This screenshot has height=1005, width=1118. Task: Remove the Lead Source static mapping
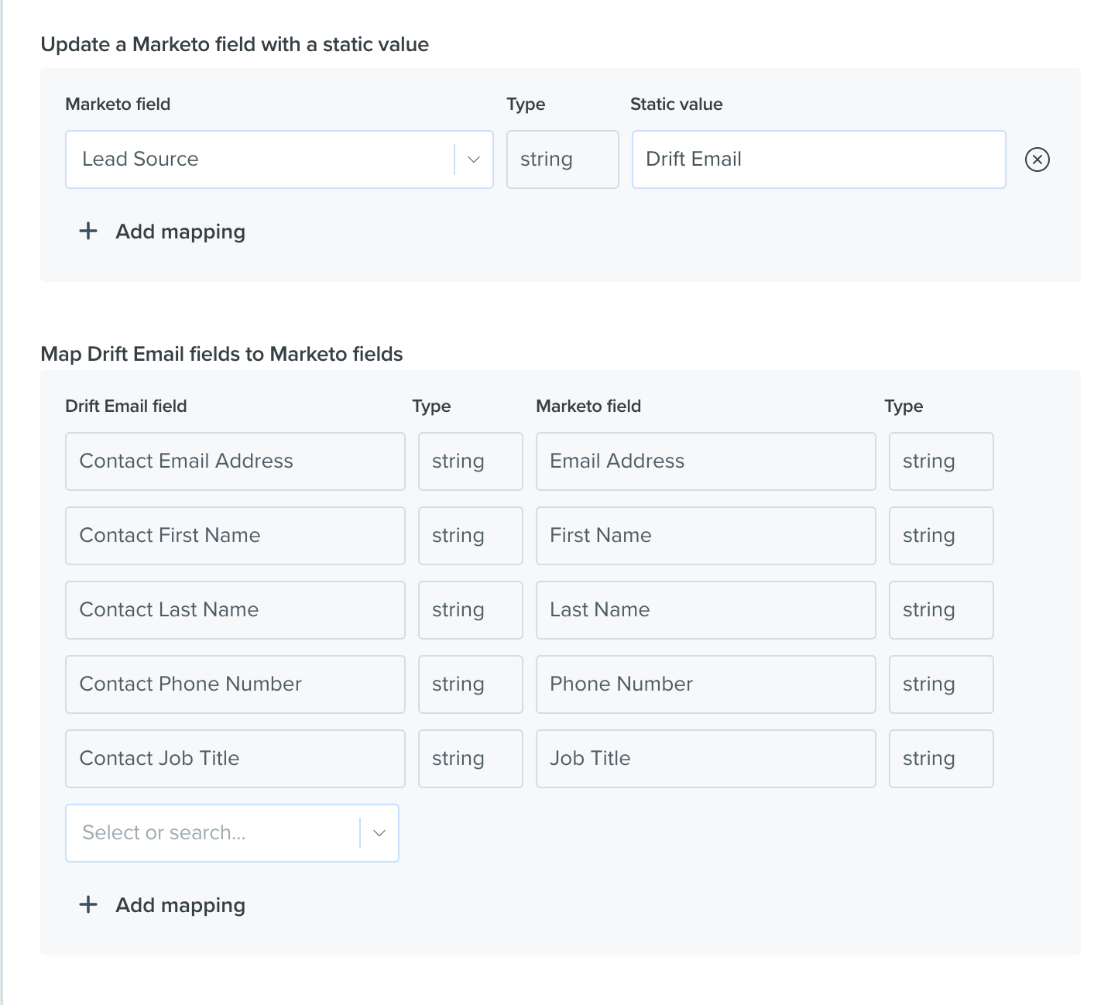pyautogui.click(x=1037, y=159)
